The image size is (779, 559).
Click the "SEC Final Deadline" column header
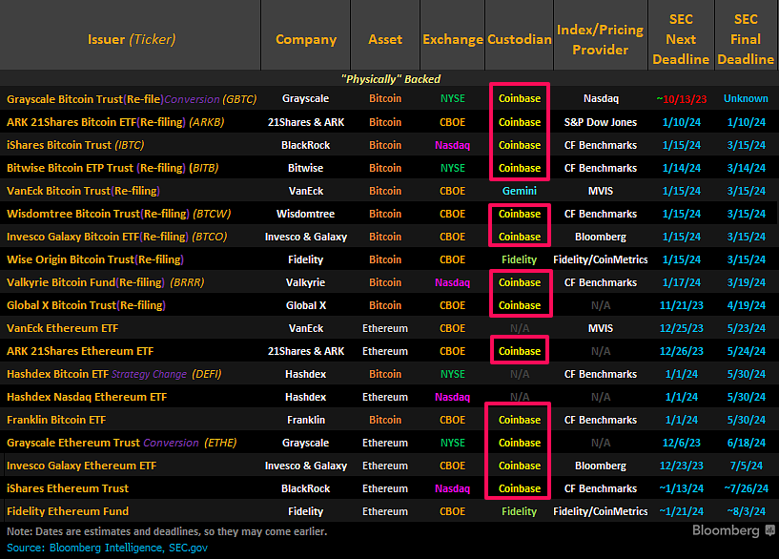click(746, 39)
